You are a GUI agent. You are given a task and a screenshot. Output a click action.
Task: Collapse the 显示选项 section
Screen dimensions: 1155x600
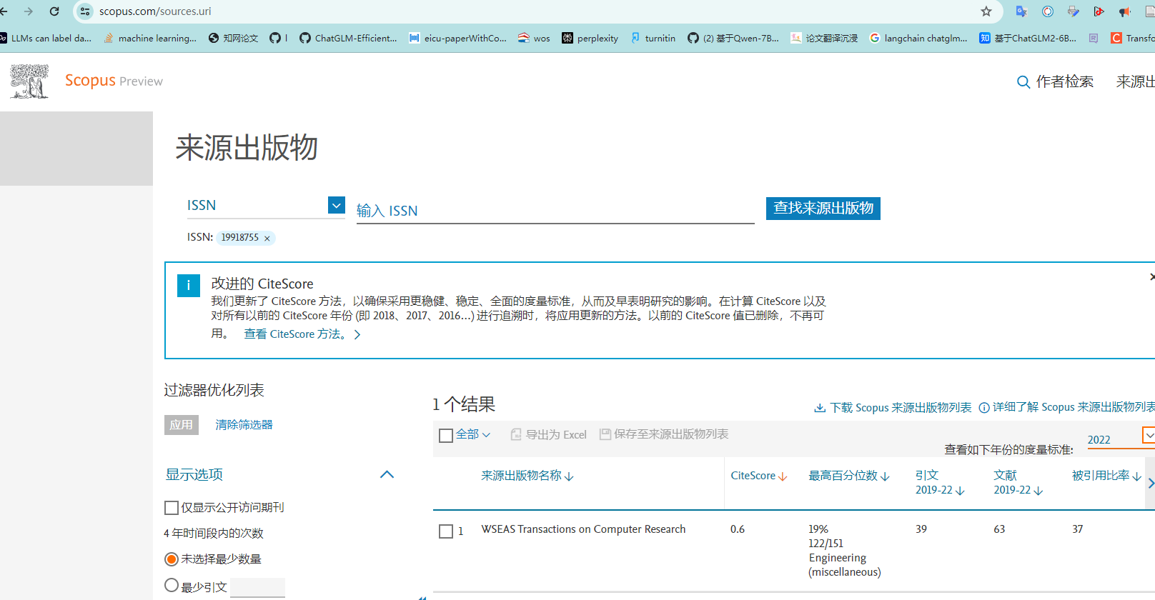click(387, 474)
